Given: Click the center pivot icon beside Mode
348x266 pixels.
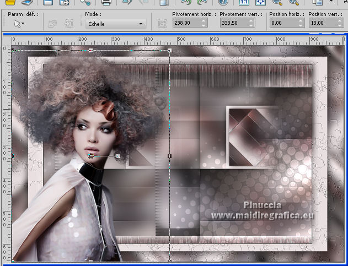Looking at the screenshot, I should [x=162, y=24].
